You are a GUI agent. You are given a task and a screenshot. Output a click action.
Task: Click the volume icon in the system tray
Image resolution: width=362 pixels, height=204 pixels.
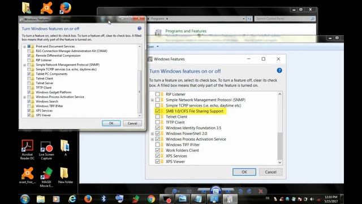coord(312,199)
